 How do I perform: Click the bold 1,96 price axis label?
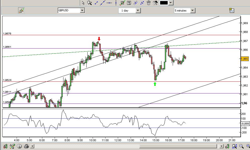pos(244,103)
